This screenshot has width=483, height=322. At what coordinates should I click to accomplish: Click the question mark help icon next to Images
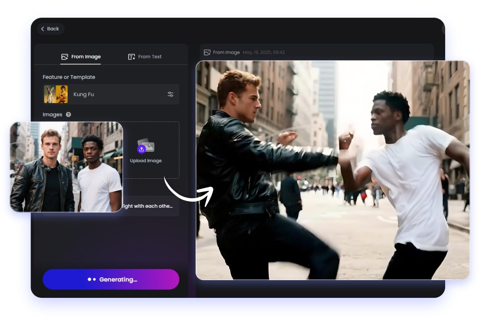68,114
